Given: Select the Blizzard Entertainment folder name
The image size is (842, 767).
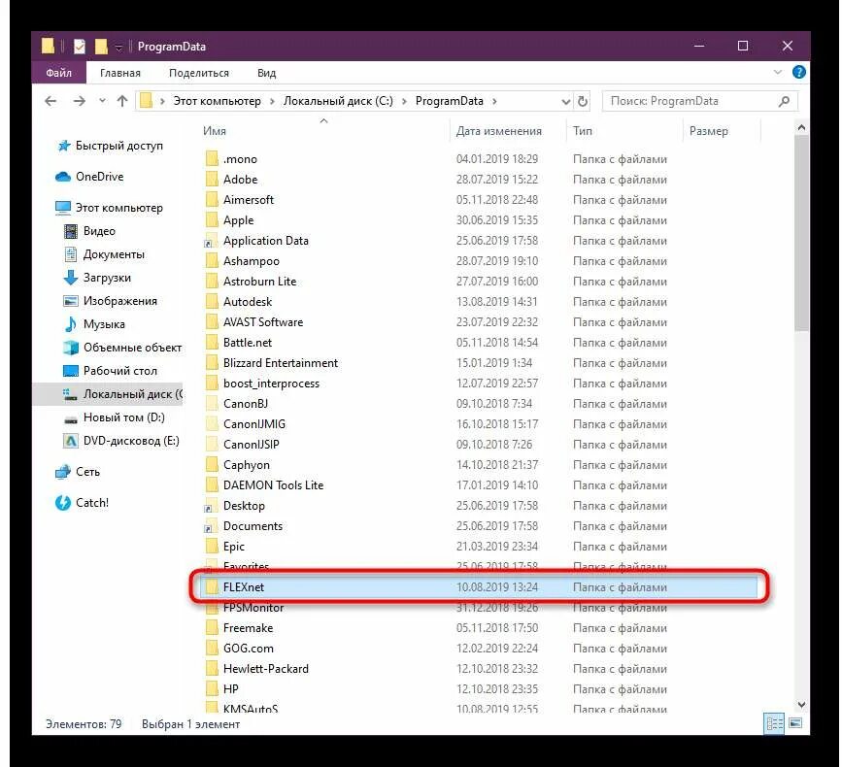Looking at the screenshot, I should point(281,363).
